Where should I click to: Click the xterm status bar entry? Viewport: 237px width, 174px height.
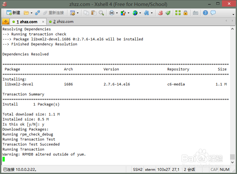[150, 170]
